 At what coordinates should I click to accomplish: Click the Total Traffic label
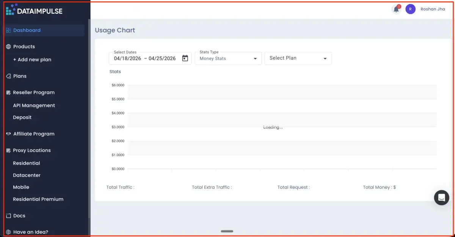click(x=121, y=187)
